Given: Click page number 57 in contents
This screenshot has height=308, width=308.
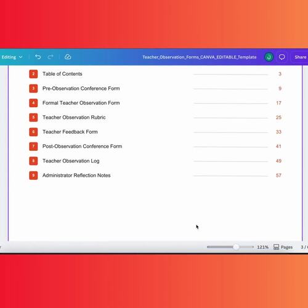Looking at the screenshot, I should pos(278,176).
